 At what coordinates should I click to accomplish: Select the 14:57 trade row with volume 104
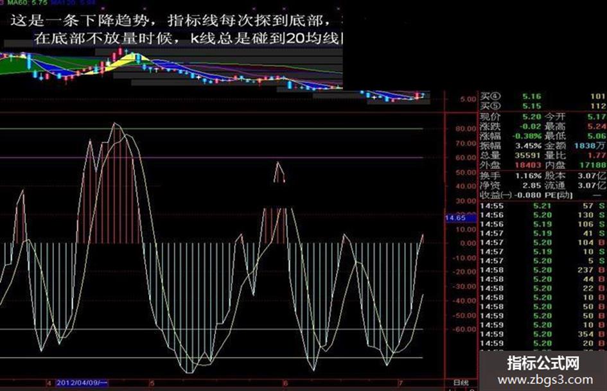[x=543, y=242]
